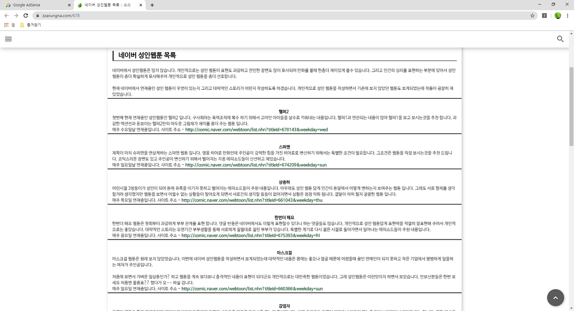
Task: Click the padlock site info icon
Action: (x=38, y=16)
